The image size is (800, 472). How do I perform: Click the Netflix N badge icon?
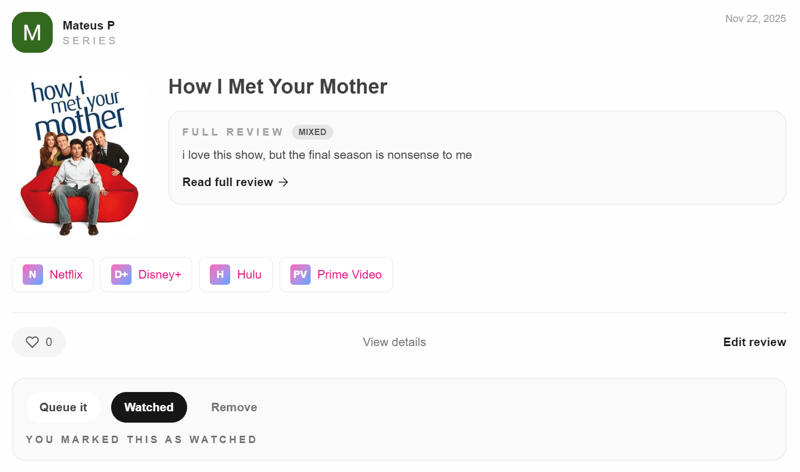(33, 275)
